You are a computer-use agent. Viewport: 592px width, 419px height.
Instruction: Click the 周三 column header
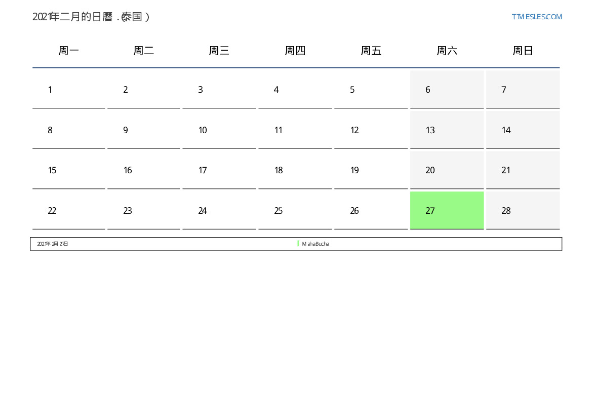click(x=219, y=51)
